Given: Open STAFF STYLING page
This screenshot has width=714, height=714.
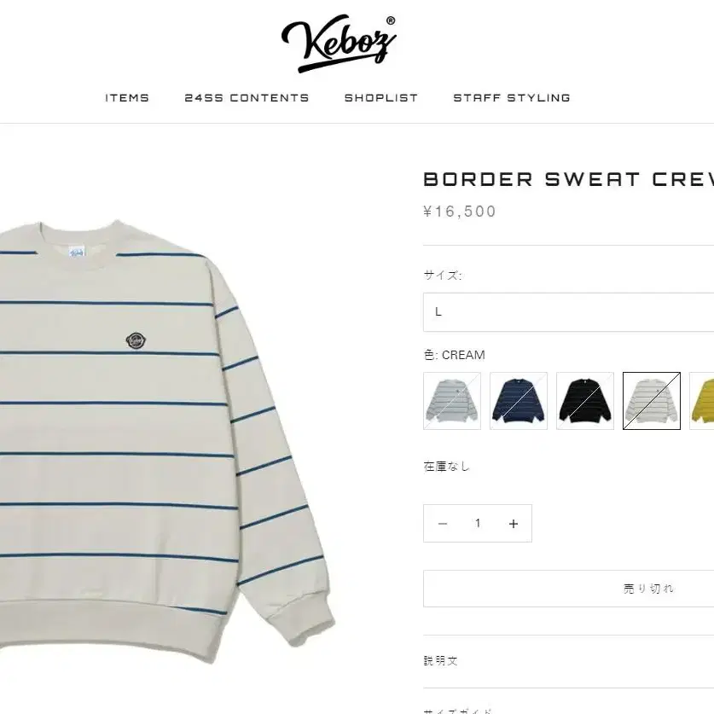Looking at the screenshot, I should click(511, 98).
